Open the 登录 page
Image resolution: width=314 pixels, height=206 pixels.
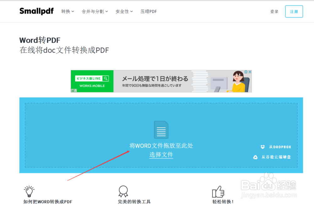click(x=274, y=11)
